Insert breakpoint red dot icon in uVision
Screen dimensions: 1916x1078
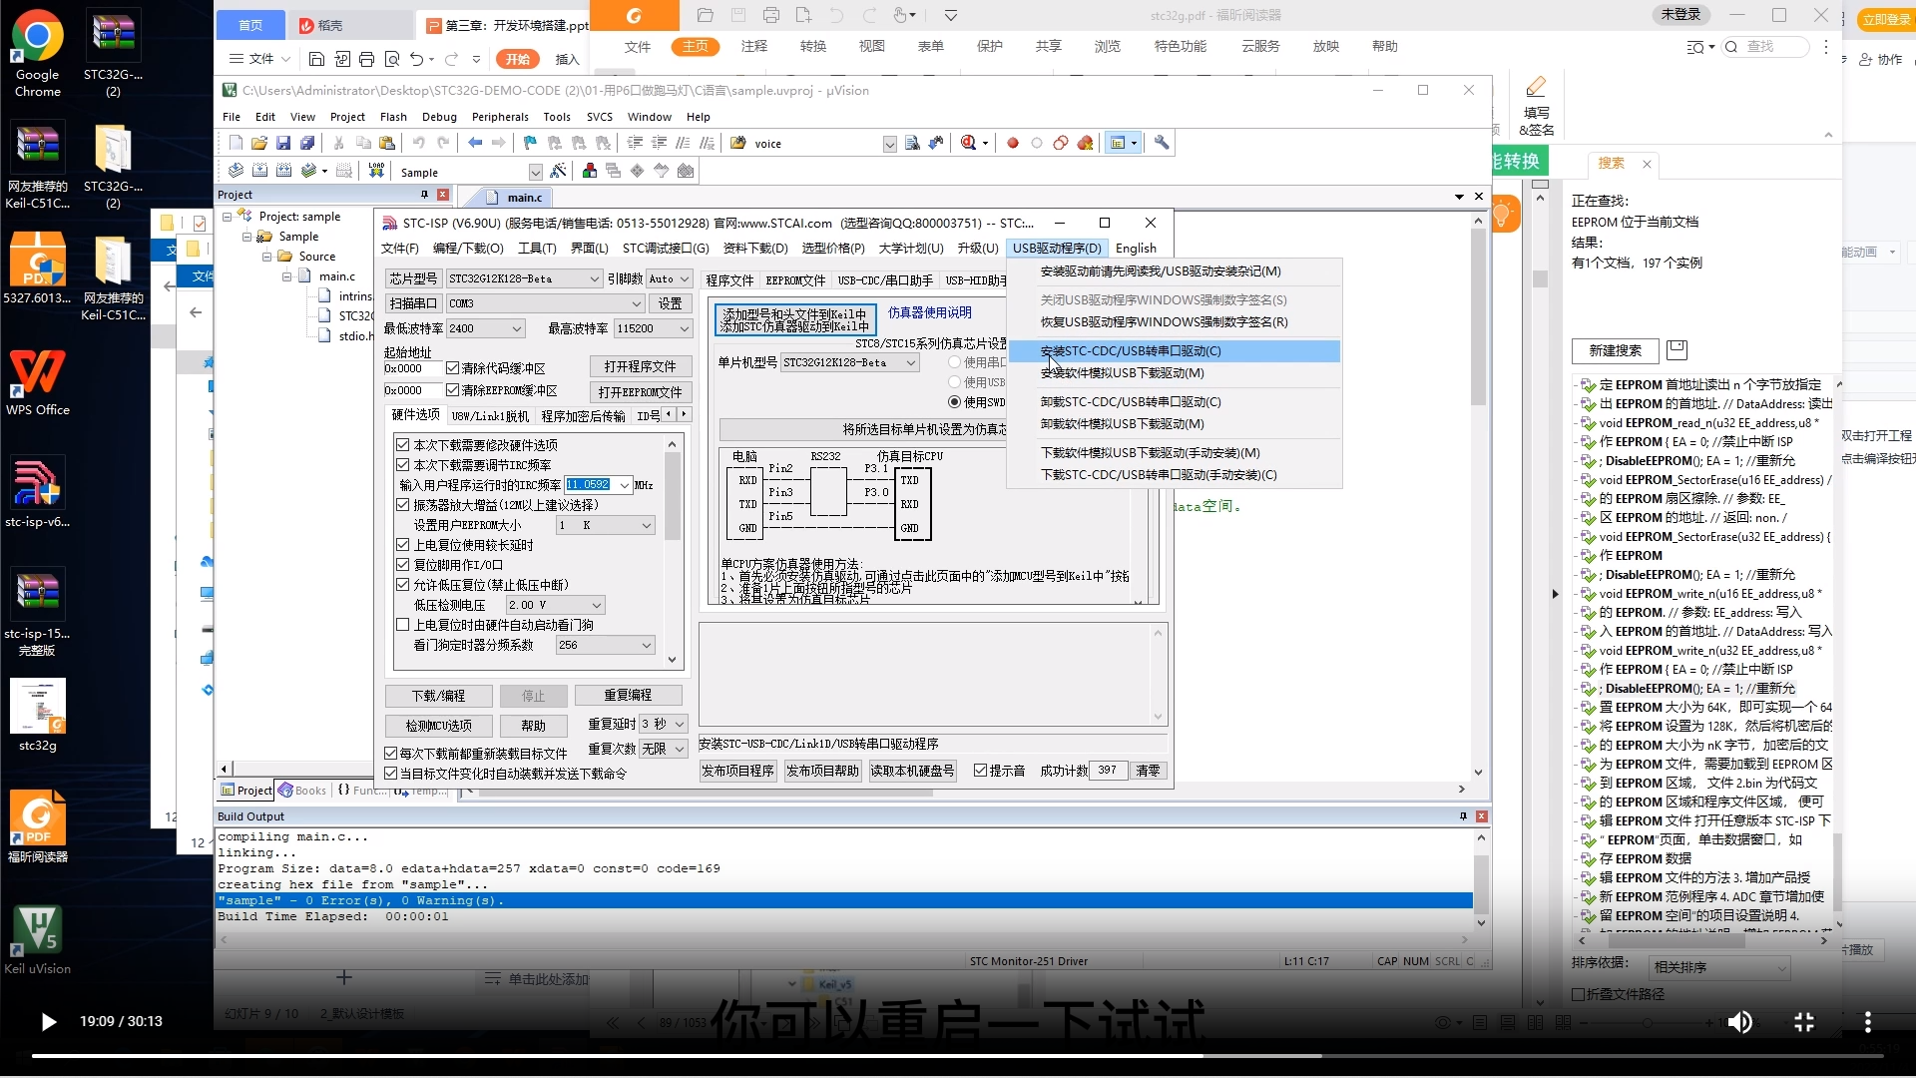[1013, 144]
